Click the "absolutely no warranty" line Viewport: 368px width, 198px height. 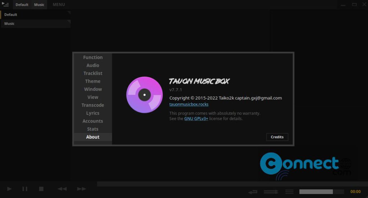coord(215,113)
